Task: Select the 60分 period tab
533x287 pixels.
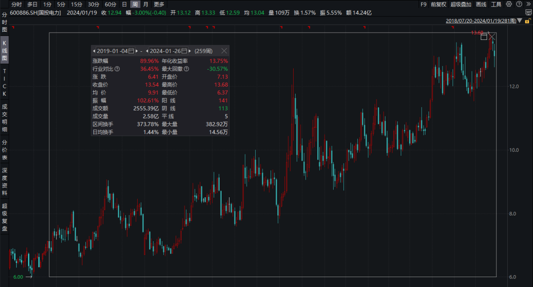Action: pos(111,4)
